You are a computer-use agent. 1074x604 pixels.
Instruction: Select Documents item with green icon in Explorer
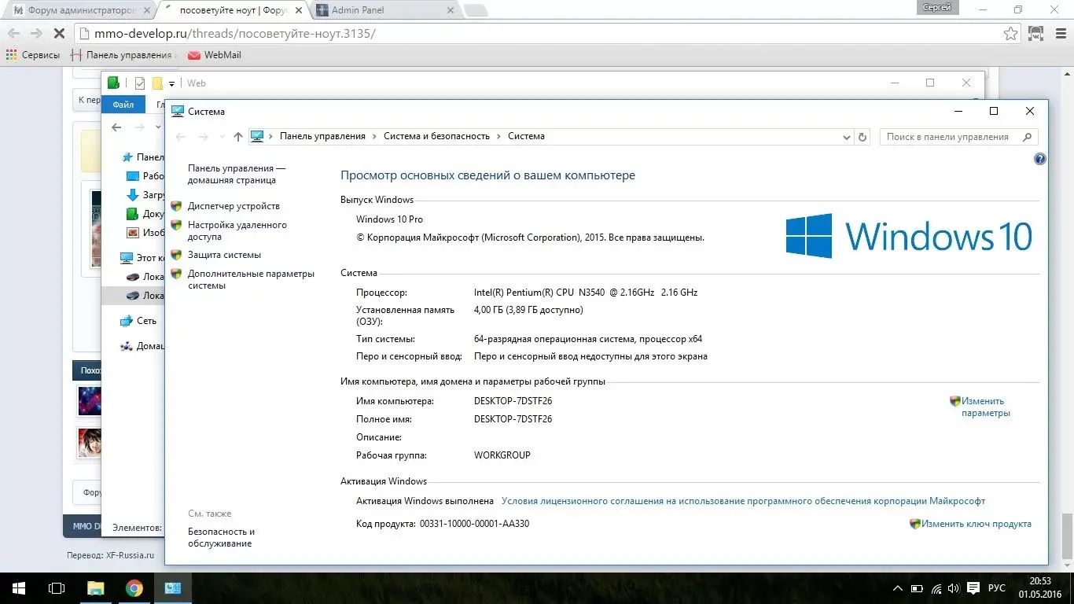[145, 214]
